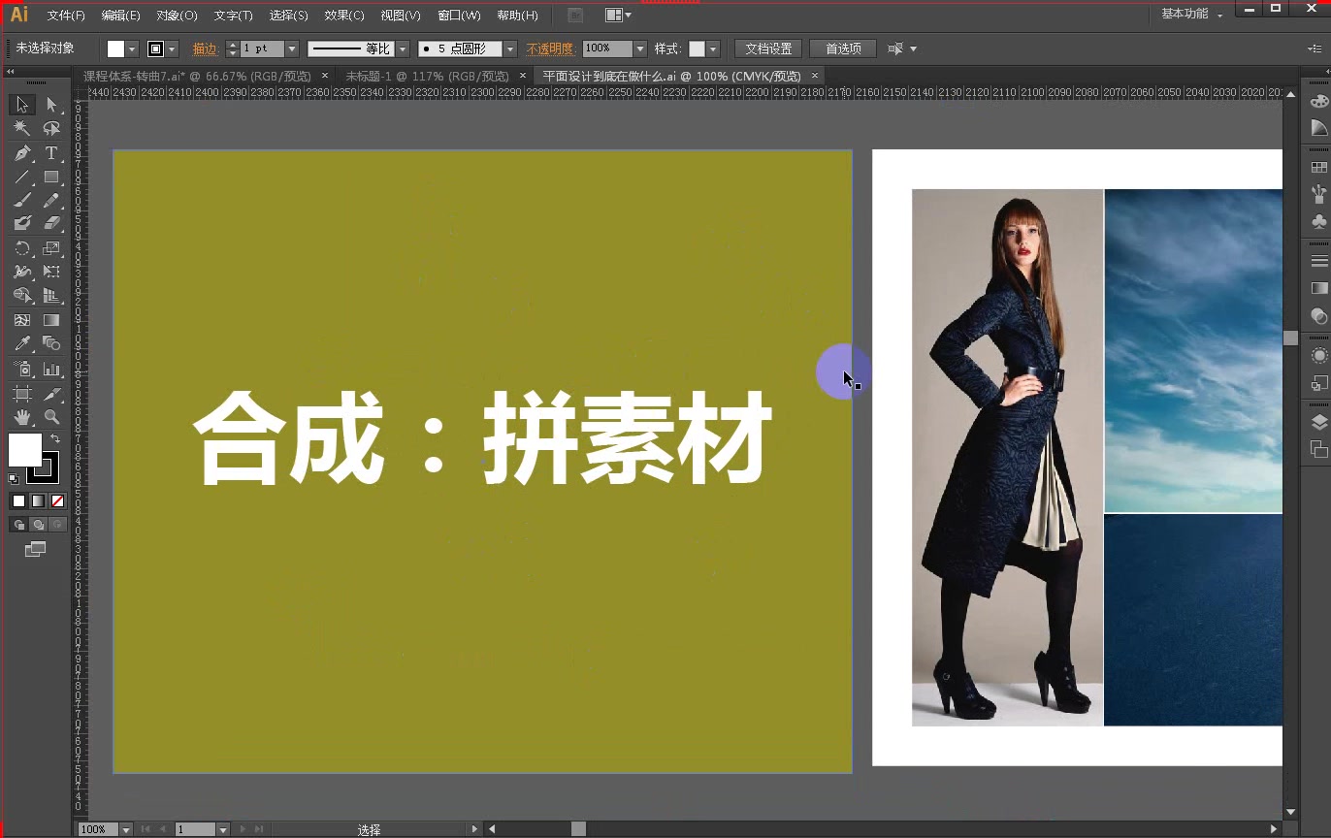This screenshot has height=838, width=1331.
Task: Open the opacity dropdown in control bar
Action: (640, 48)
